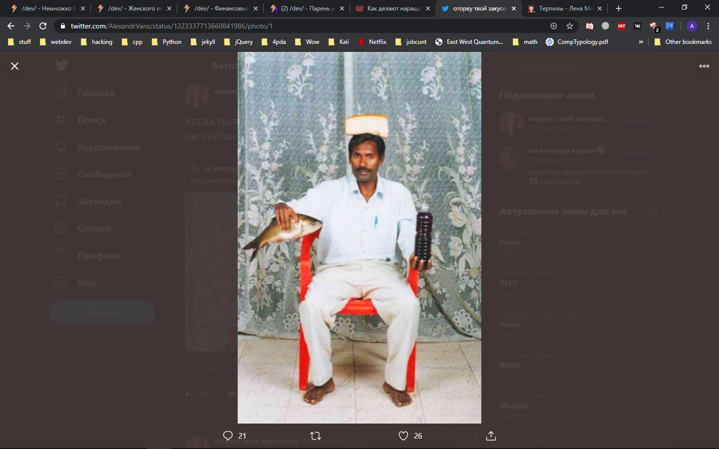This screenshot has width=719, height=449.
Task: Open a new browser tab
Action: click(619, 8)
